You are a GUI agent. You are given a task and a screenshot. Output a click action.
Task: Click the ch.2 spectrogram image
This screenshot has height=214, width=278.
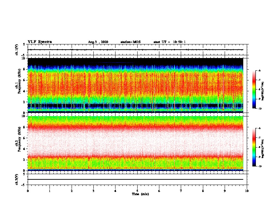tap(135, 143)
